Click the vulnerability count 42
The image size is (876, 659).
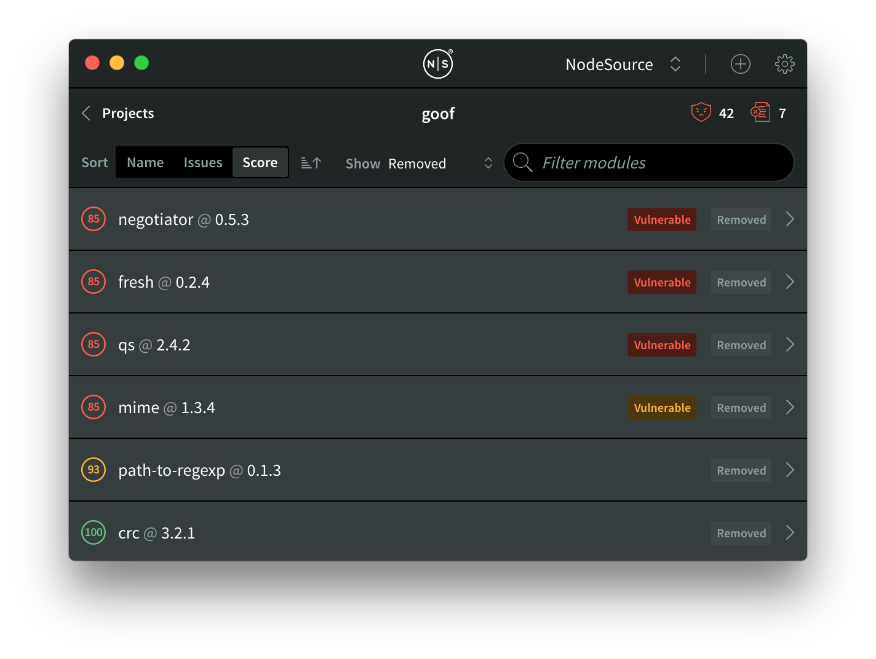click(x=727, y=113)
